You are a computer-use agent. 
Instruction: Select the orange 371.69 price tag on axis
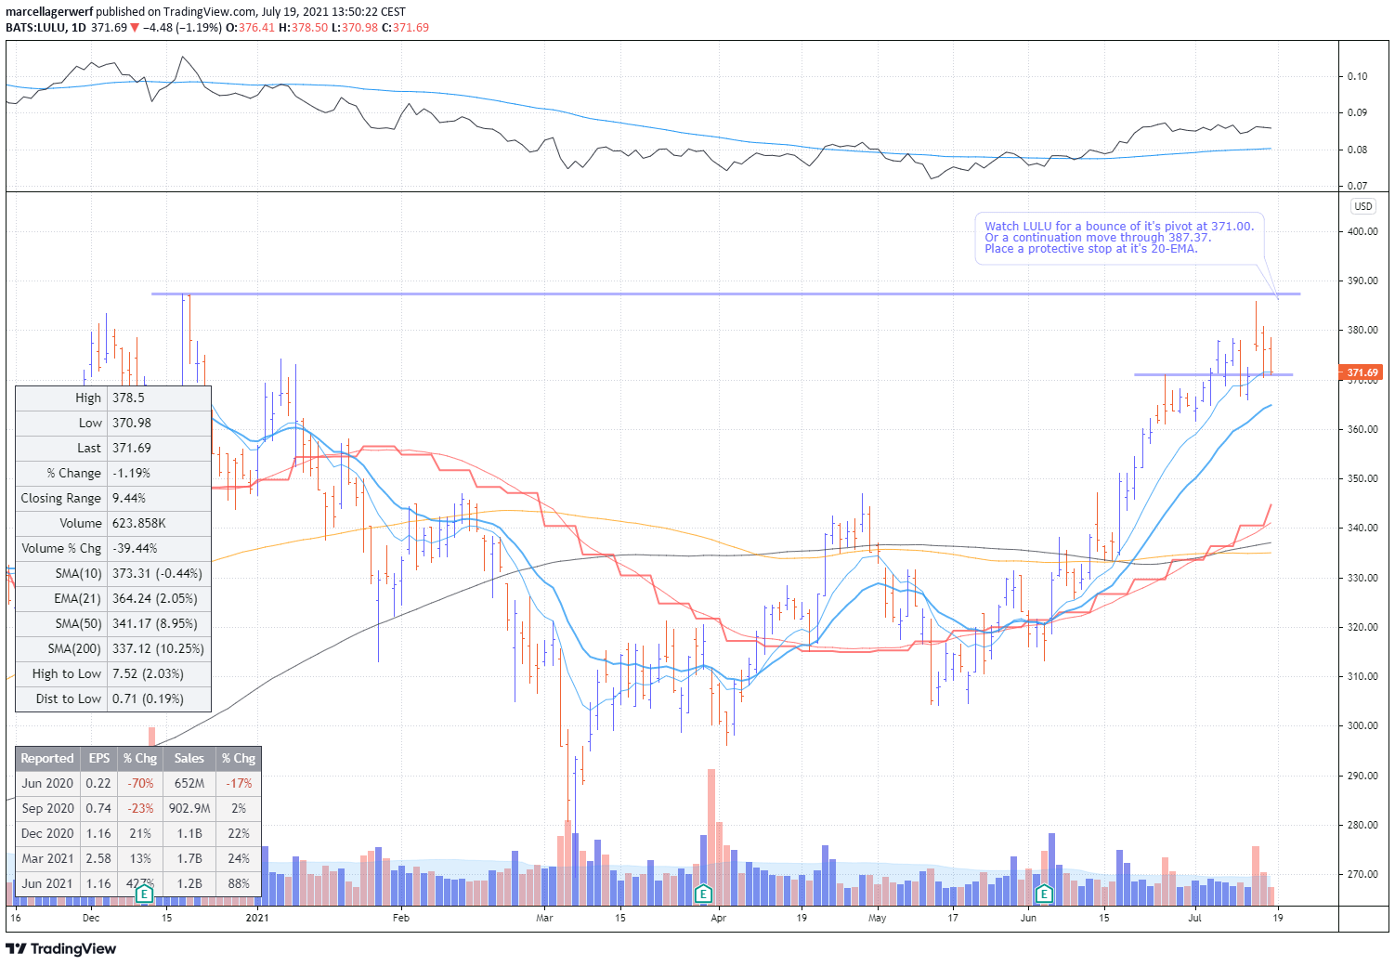(x=1362, y=372)
